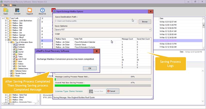Select the Inbox folder icon
206x109 pixels.
(16, 61)
